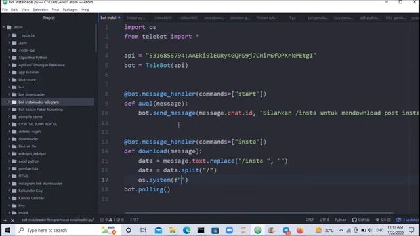Open the Selection menu
This screenshot has height=236, width=420.
pyautogui.click(x=41, y=10)
